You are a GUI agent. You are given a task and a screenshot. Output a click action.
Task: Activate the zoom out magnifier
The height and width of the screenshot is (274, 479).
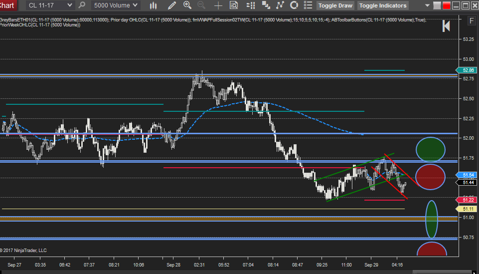click(x=201, y=5)
